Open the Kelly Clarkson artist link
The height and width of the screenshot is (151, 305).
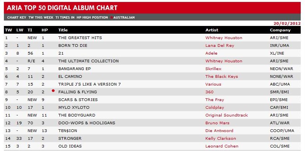point(221,139)
